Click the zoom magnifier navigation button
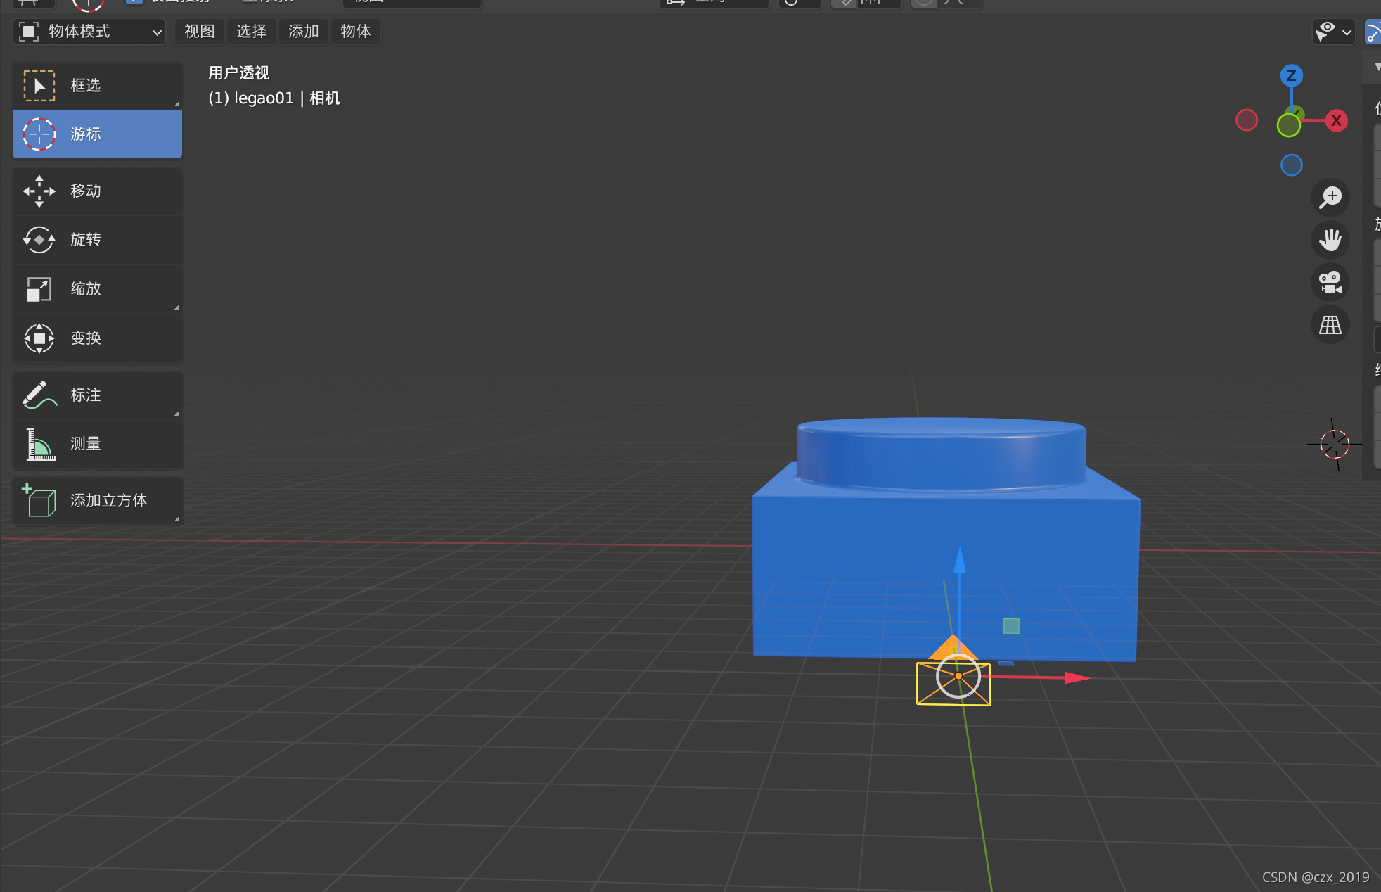The height and width of the screenshot is (892, 1381). (x=1330, y=198)
